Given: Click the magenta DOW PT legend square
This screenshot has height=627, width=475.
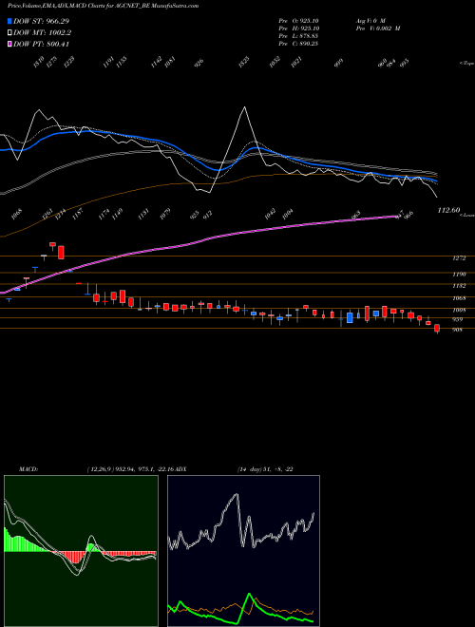Looking at the screenshot, I should 9,44.
